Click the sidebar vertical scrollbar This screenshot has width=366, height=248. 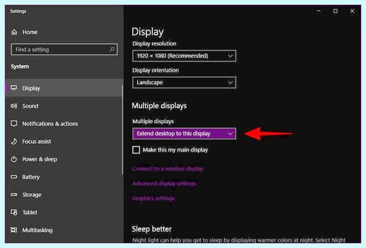(x=122, y=129)
